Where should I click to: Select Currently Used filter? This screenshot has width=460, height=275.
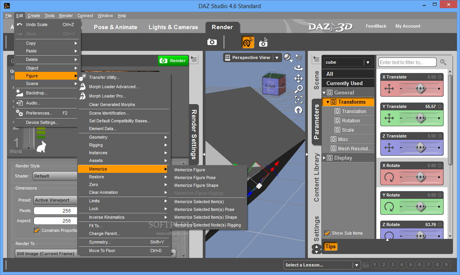pyautogui.click(x=348, y=83)
